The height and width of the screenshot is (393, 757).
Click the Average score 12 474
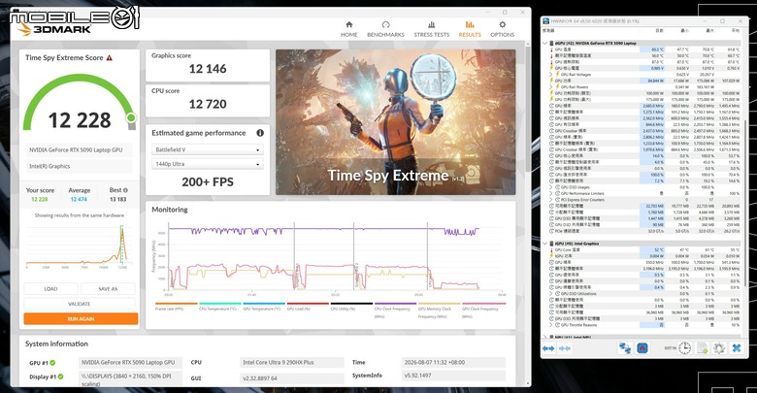pos(79,199)
